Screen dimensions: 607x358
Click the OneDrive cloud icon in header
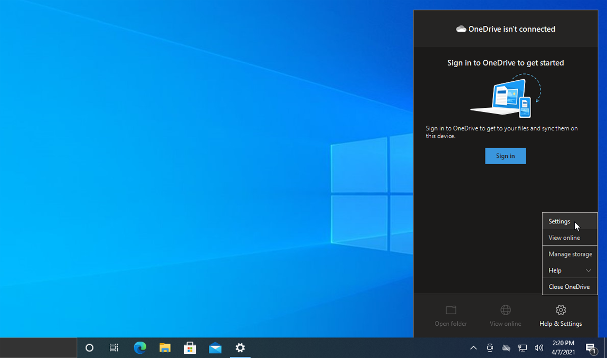tap(461, 29)
